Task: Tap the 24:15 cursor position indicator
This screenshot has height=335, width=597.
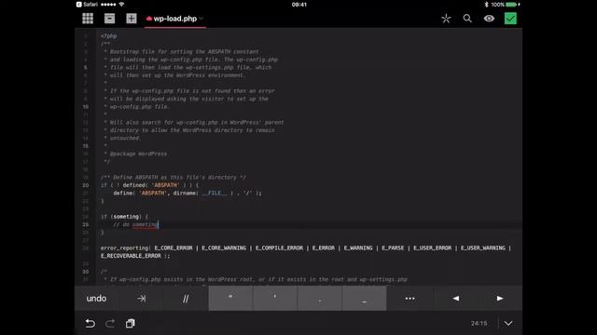Action: click(x=479, y=323)
